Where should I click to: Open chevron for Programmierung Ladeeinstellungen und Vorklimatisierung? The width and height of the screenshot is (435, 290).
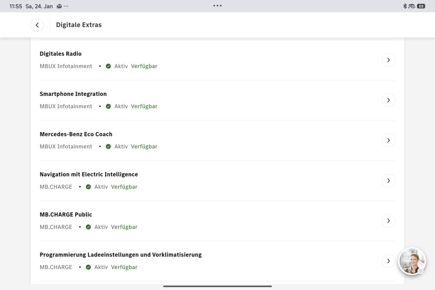pos(388,261)
